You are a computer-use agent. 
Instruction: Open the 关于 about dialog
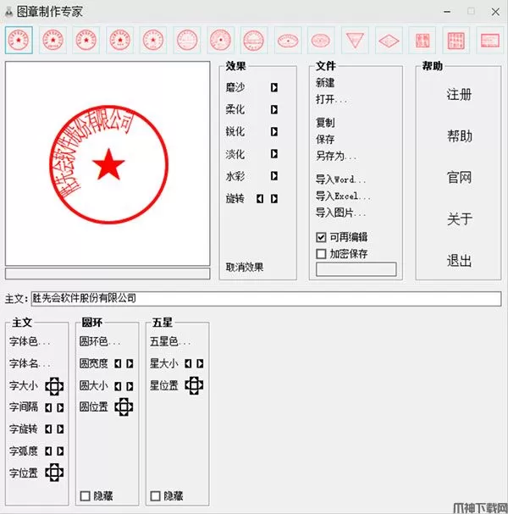(x=459, y=219)
